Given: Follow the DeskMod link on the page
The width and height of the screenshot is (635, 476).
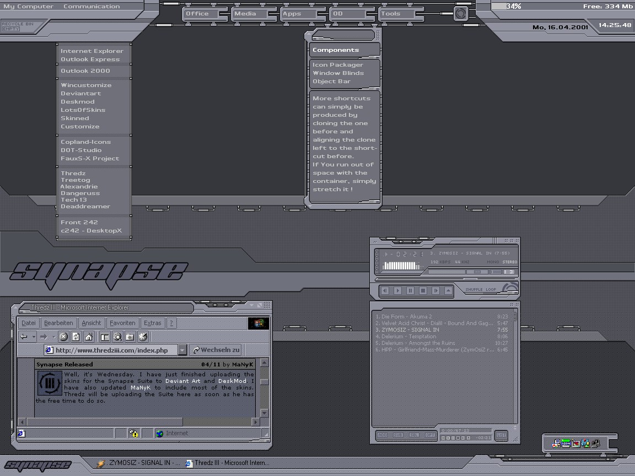Looking at the screenshot, I should (x=233, y=381).
